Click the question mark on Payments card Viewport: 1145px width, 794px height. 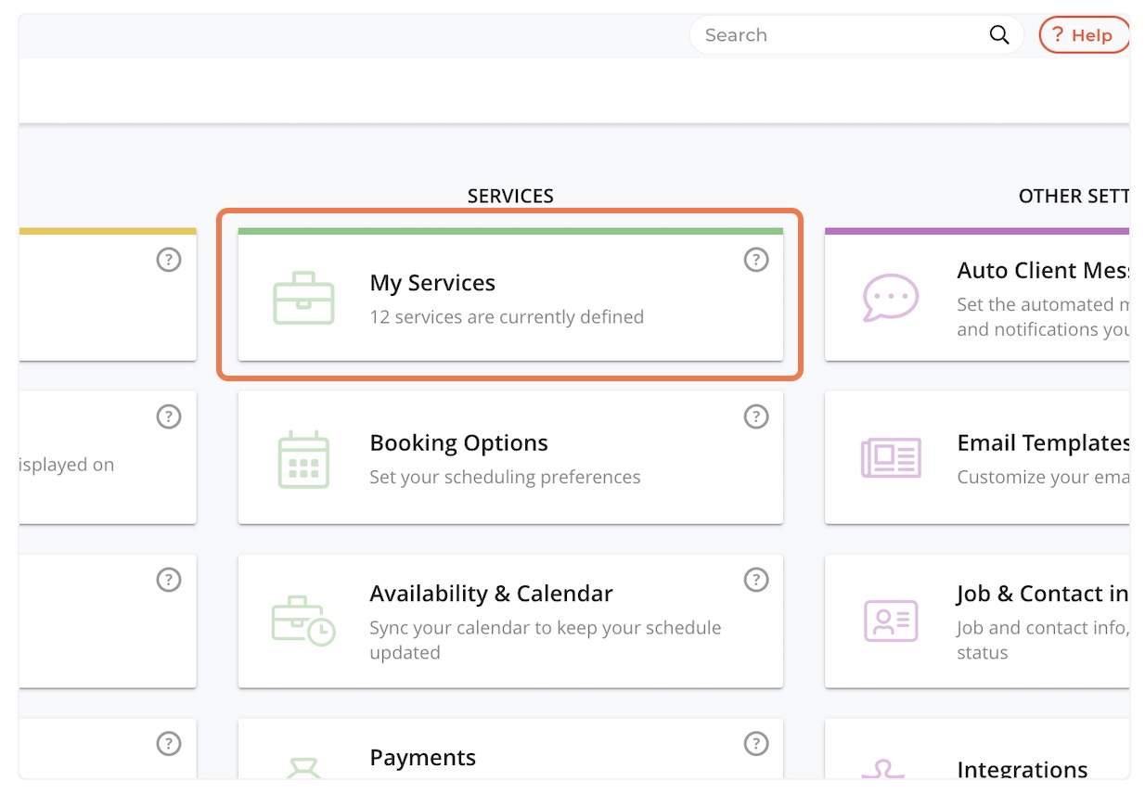point(756,743)
